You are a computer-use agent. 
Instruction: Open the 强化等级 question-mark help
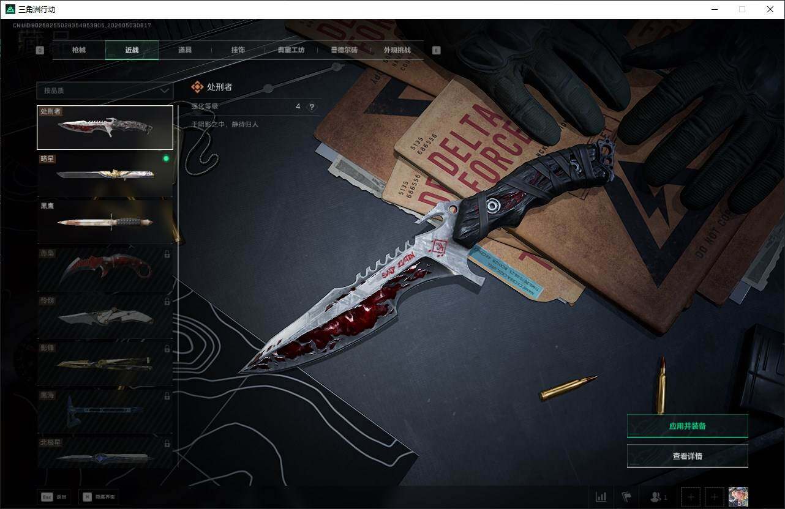[312, 106]
